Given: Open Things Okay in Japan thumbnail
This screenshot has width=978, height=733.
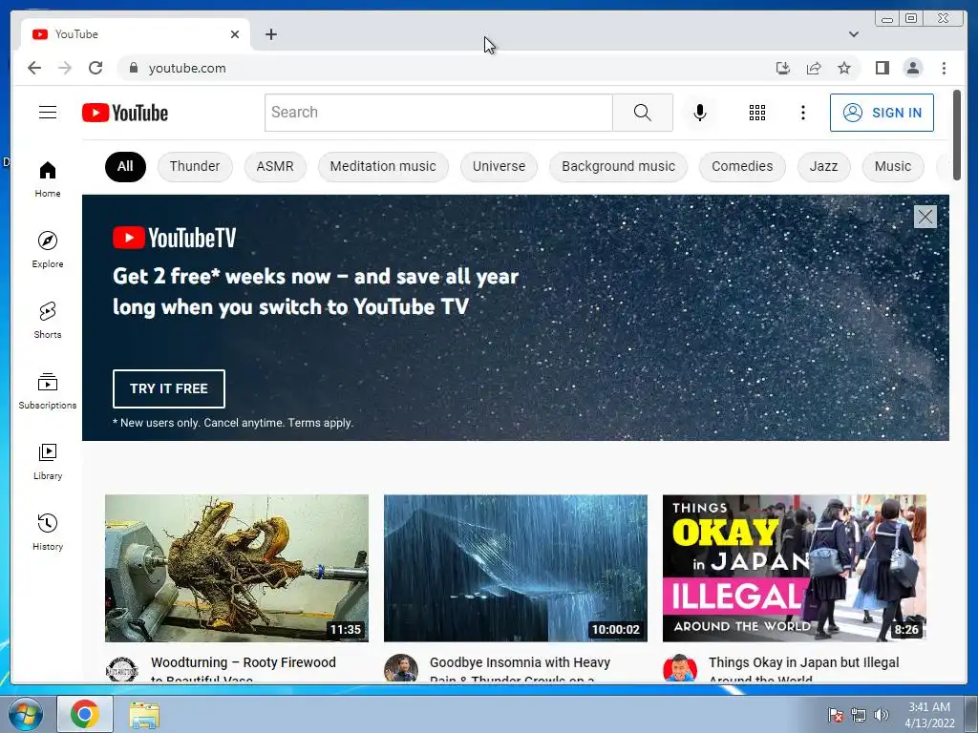Looking at the screenshot, I should [x=794, y=568].
